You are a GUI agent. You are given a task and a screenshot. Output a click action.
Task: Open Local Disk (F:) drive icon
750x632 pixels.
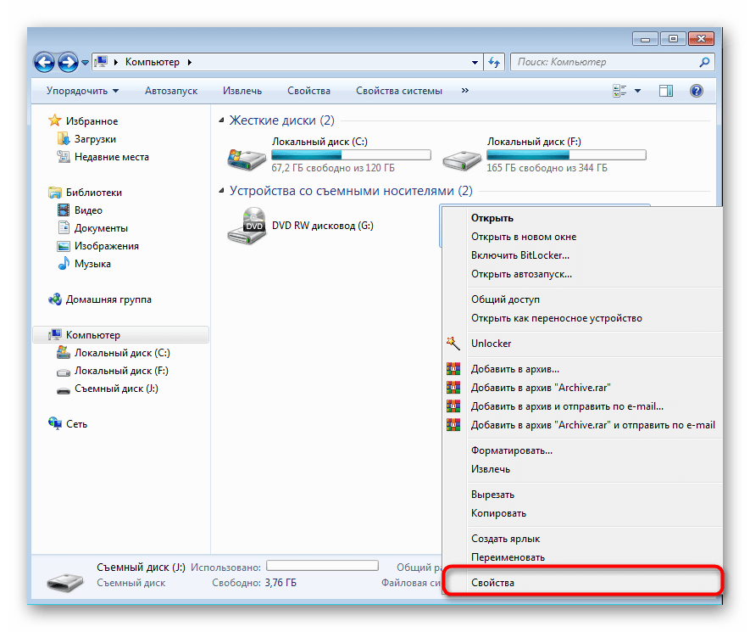[x=462, y=156]
